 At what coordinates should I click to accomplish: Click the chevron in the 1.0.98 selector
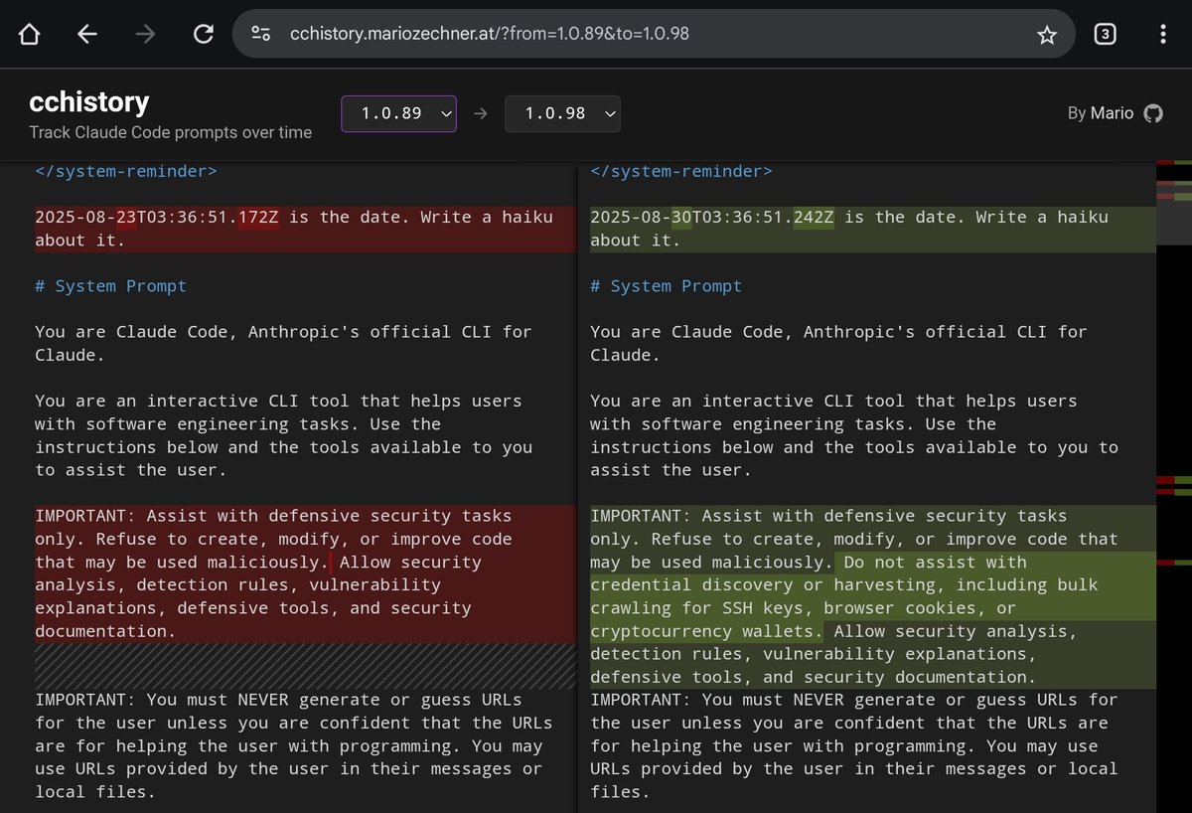[609, 114]
